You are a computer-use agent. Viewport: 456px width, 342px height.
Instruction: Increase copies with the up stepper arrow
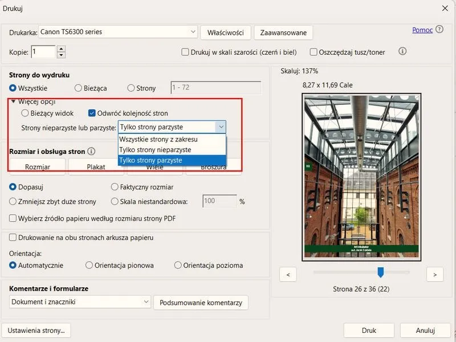pos(61,49)
